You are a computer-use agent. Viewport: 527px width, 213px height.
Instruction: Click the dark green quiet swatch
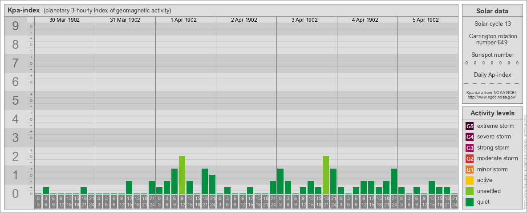click(x=470, y=202)
